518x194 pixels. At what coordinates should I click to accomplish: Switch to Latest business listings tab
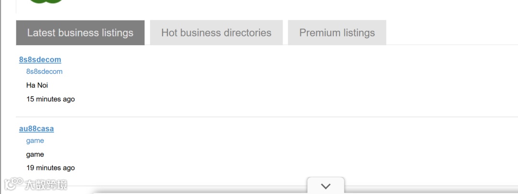point(80,33)
